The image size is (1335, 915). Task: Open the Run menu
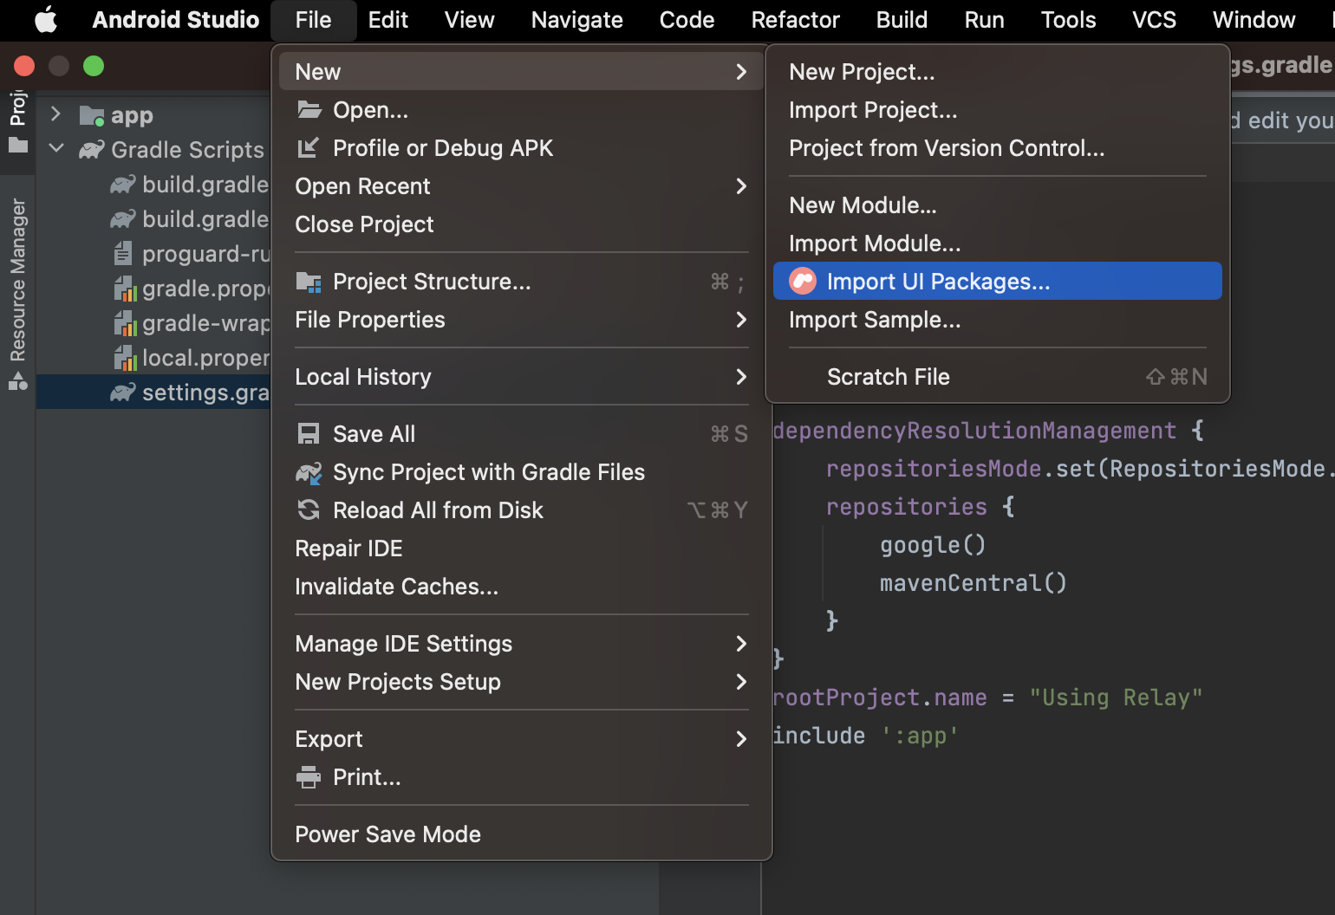click(x=984, y=20)
